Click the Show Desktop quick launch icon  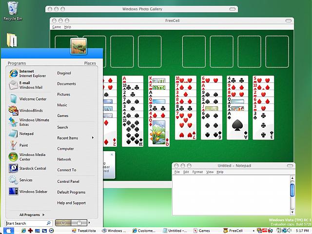(x=38, y=231)
